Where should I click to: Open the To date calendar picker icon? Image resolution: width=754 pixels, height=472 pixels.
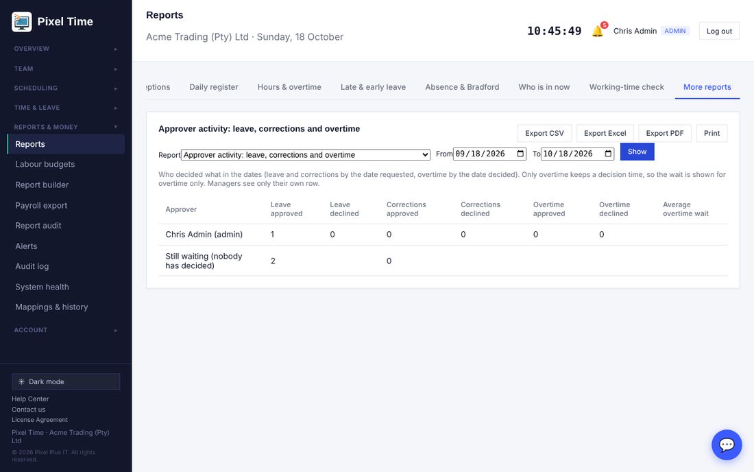point(608,154)
